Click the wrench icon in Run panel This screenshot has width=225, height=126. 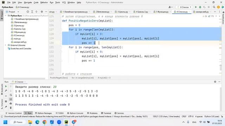[6, 91]
